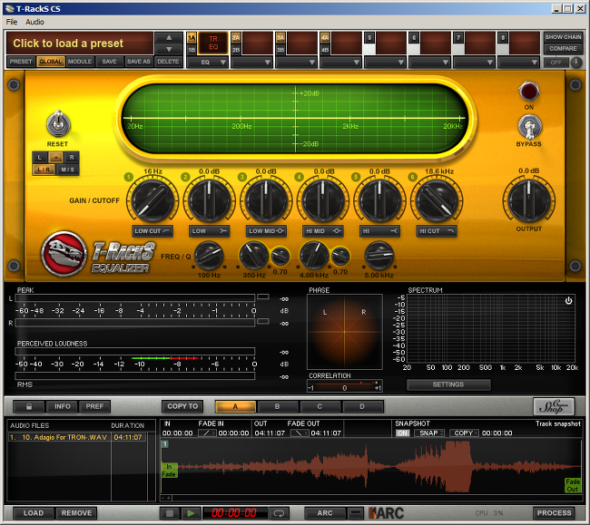Click the small indicator button beside ARC
This screenshot has width=590, height=525.
tap(355, 513)
